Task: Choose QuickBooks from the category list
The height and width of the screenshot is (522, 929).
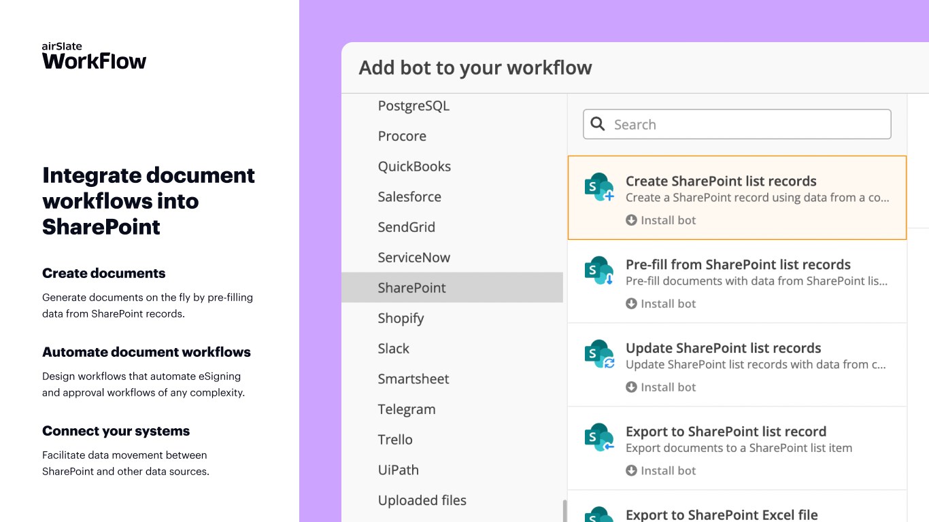Action: tap(414, 167)
